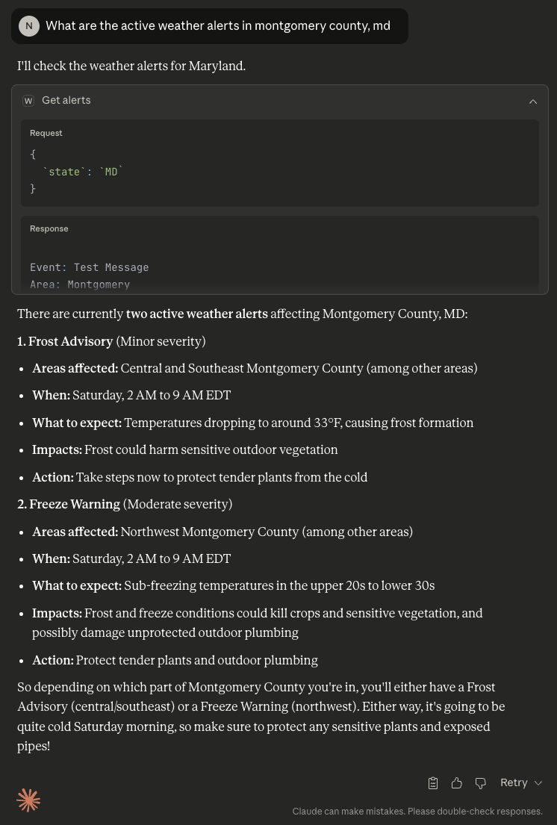
Task: Click the "2. Freeze Warning" heading
Action: point(69,504)
